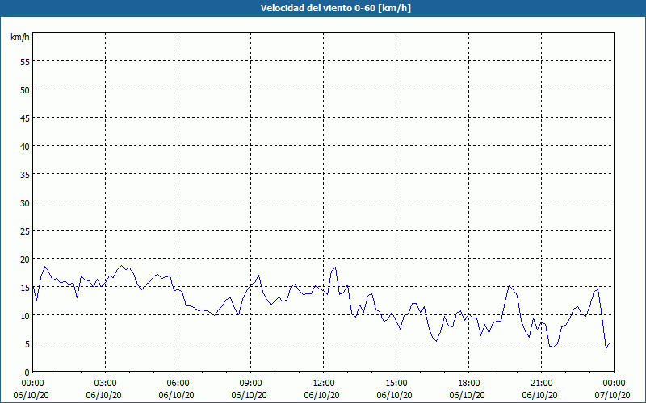
Task: Click the y-axis value 55
Action: pyautogui.click(x=25, y=62)
